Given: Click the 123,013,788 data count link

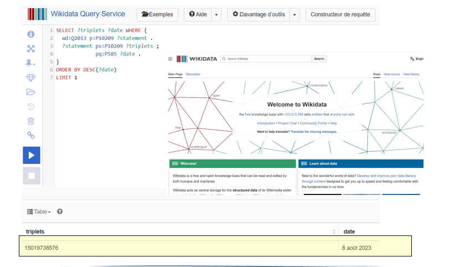Looking at the screenshot, I should tap(293, 115).
